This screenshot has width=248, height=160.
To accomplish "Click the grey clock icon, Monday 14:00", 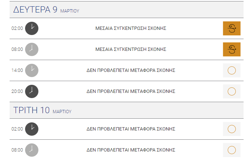I will pyautogui.click(x=32, y=70).
